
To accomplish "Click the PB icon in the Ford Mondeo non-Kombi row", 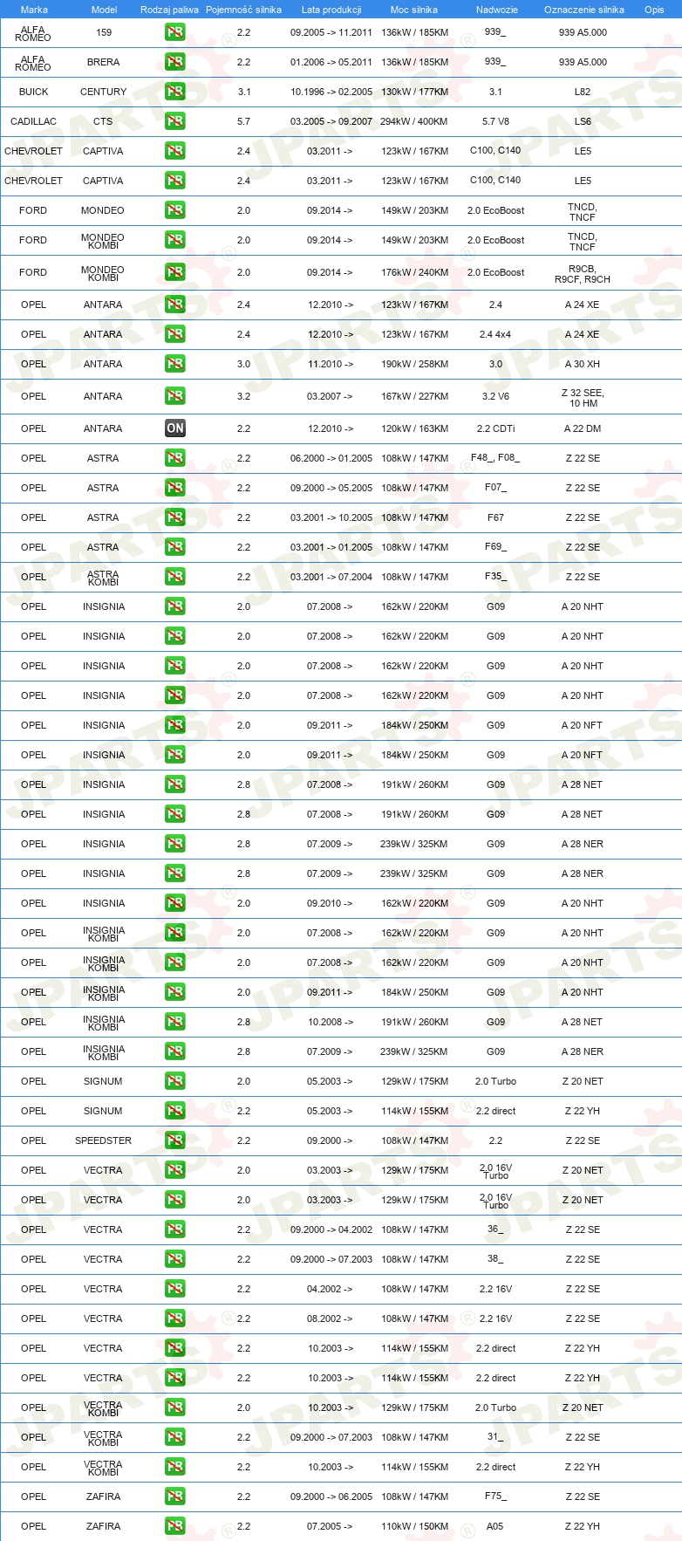I will [175, 210].
